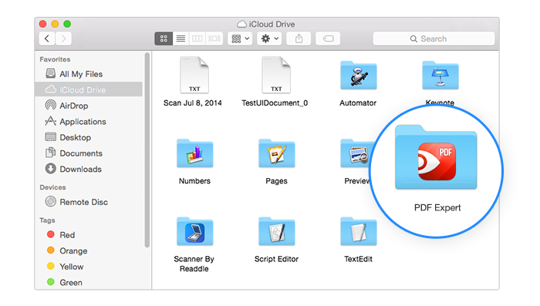The height and width of the screenshot is (306, 540).
Task: Go back with the left chevron button
Action: 47,39
